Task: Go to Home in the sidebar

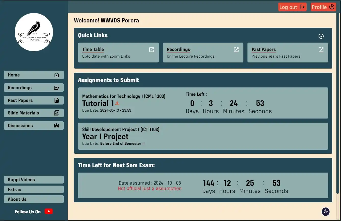Action: click(x=34, y=75)
